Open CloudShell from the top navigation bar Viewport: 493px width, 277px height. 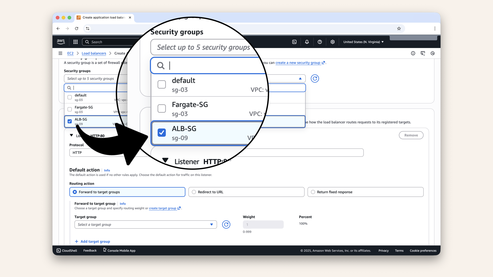[x=294, y=42]
